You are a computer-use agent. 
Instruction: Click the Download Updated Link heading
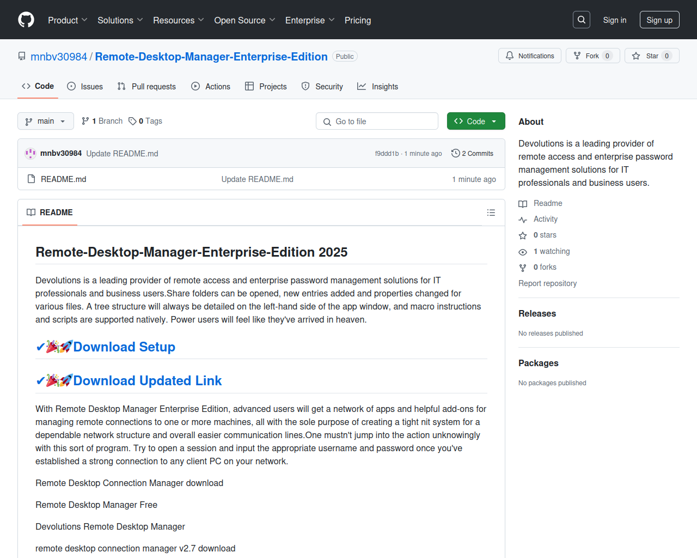[148, 380]
